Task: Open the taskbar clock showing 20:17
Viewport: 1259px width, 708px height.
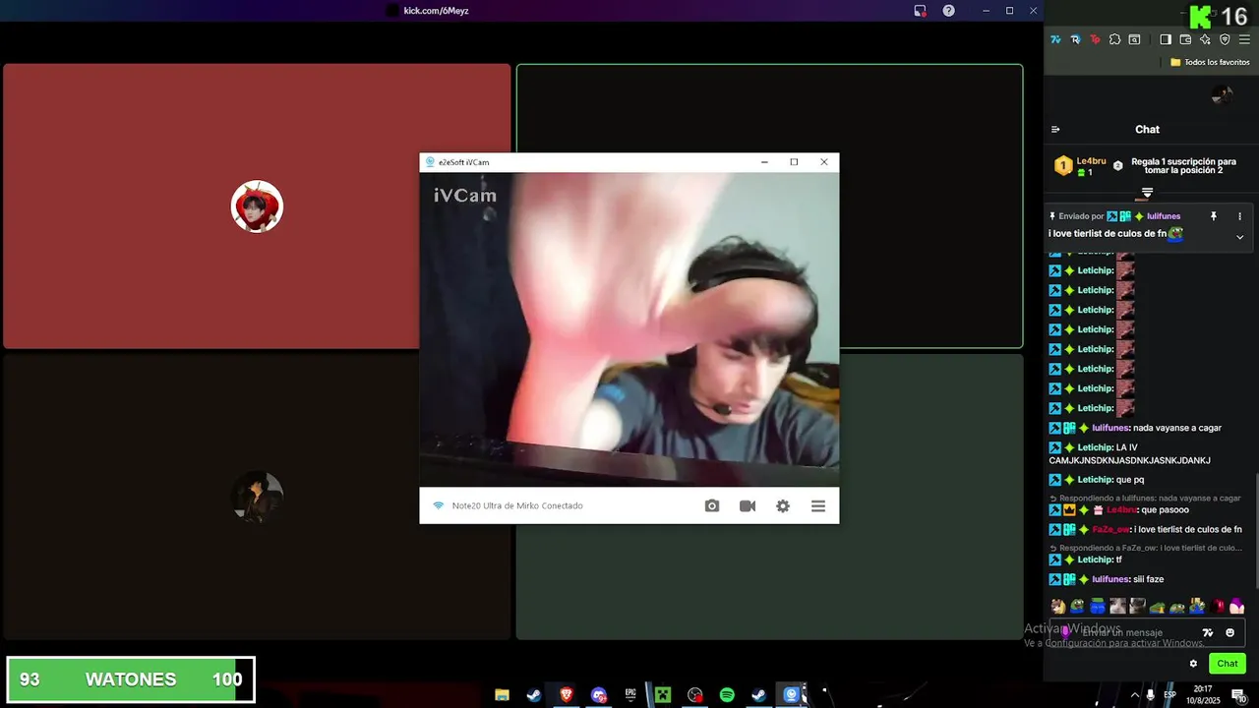Action: pyautogui.click(x=1203, y=695)
